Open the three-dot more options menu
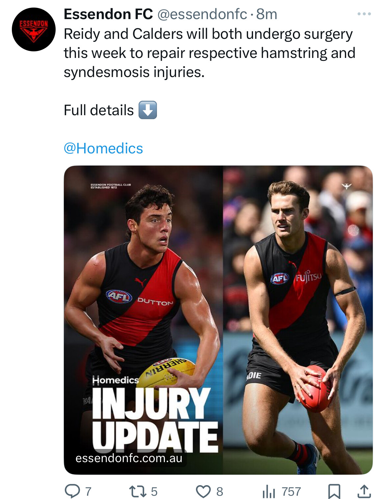The height and width of the screenshot is (499, 385). point(364,14)
